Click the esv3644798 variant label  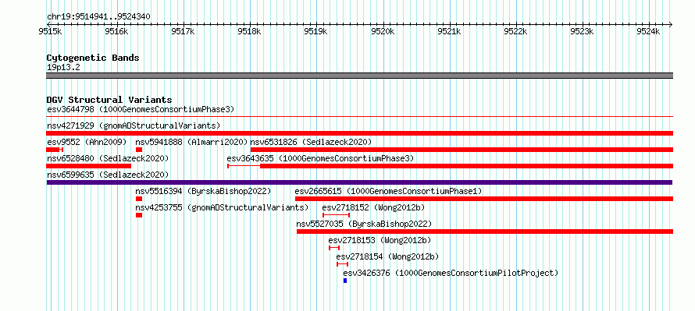(141, 109)
